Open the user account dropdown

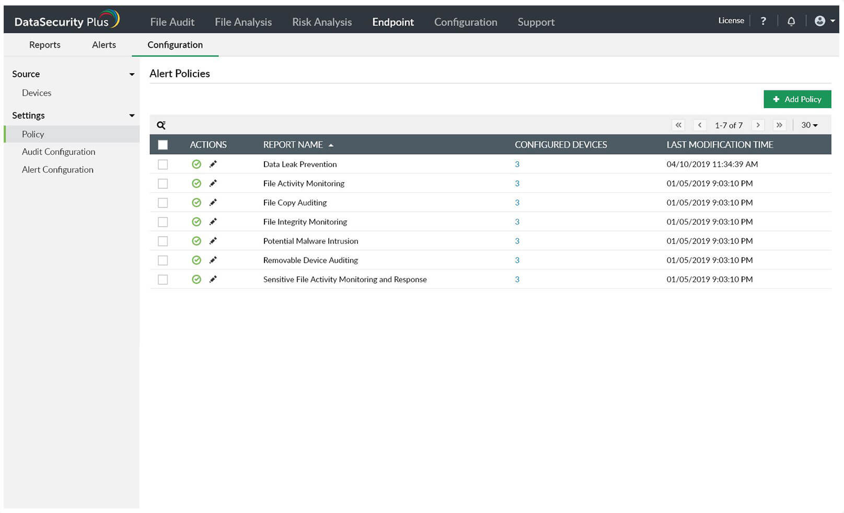[x=824, y=21]
